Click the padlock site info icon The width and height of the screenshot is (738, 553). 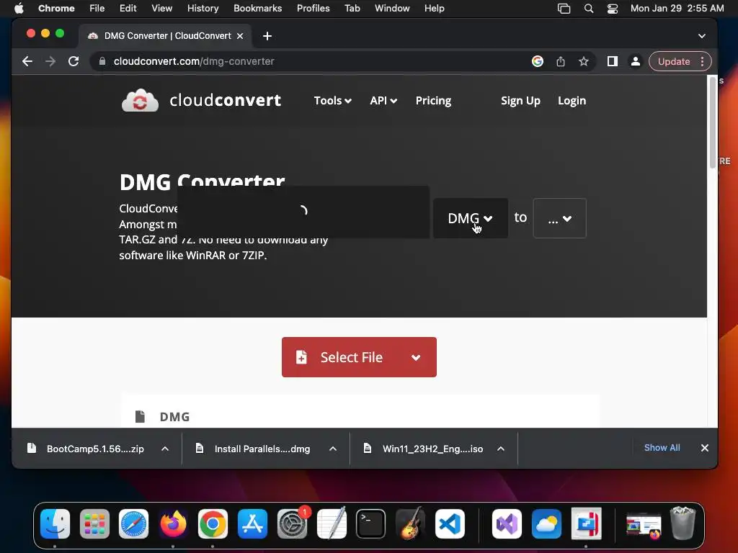(102, 61)
